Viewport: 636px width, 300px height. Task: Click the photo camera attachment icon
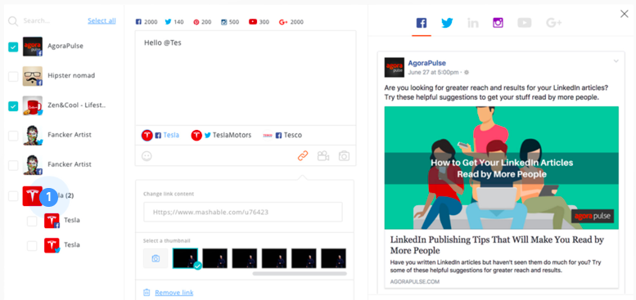click(x=344, y=156)
